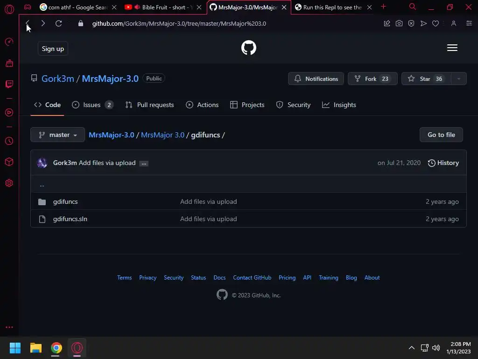Select the Code tab
Screen dimensions: 478x359
(47, 105)
